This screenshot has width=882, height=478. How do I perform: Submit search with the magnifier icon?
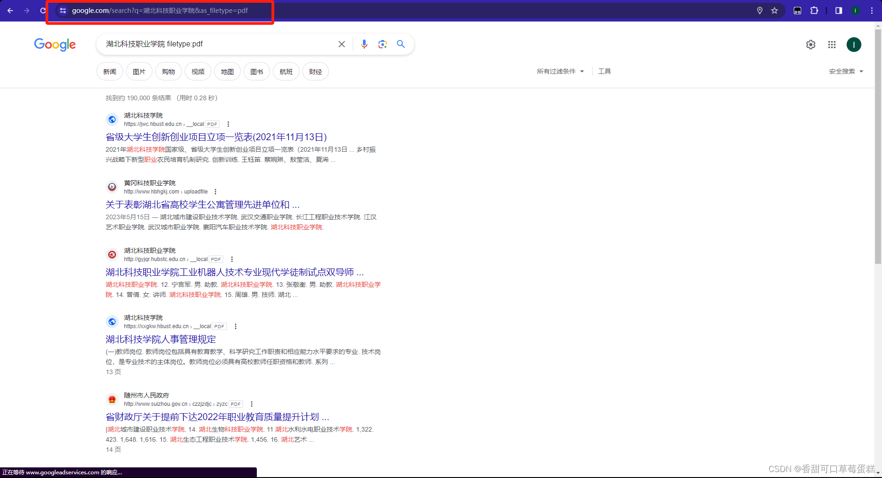(x=401, y=44)
